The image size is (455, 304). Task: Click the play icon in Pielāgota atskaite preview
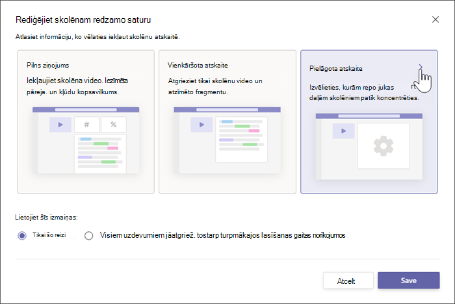(344, 131)
